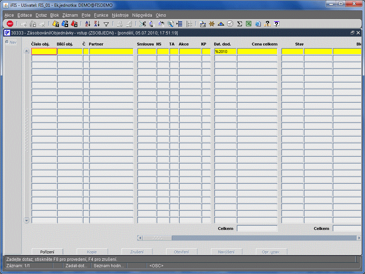Image resolution: width=365 pixels, height=274 pixels.
Task: Click the <OSC> status bar indicator
Action: [156, 265]
